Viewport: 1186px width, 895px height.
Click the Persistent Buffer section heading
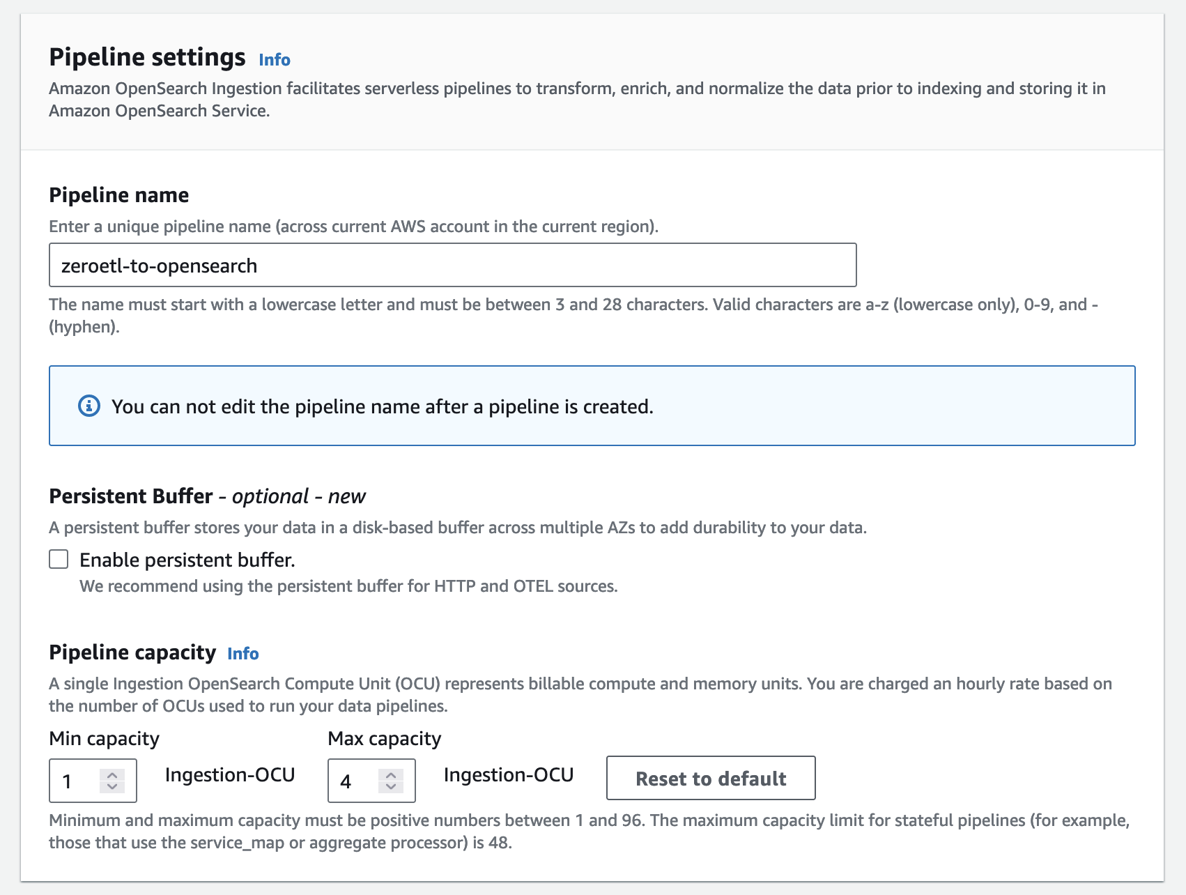coord(208,496)
